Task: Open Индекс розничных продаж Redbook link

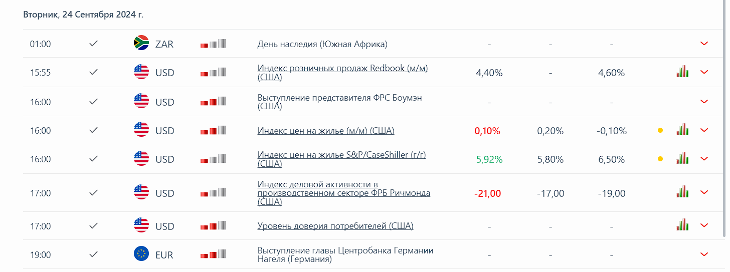Action: click(x=342, y=68)
